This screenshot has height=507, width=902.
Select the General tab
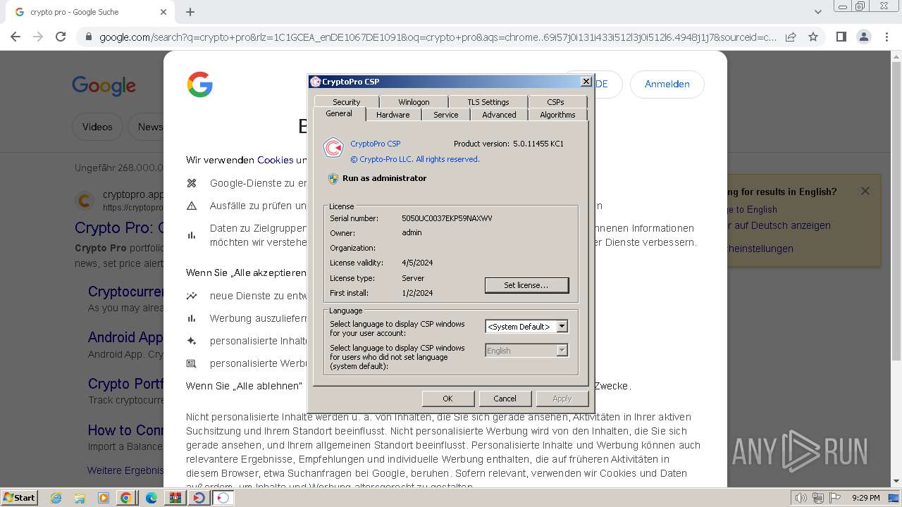[339, 113]
